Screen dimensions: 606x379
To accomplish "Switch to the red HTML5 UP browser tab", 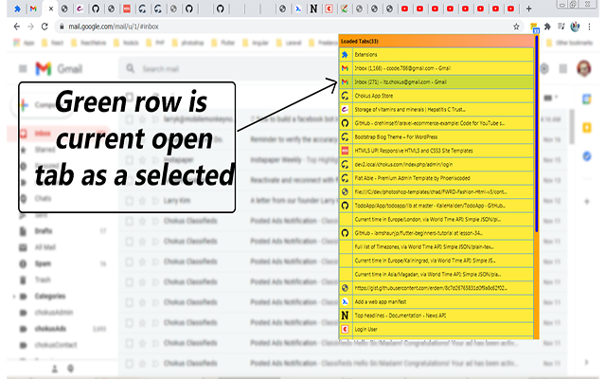I will (127, 9).
